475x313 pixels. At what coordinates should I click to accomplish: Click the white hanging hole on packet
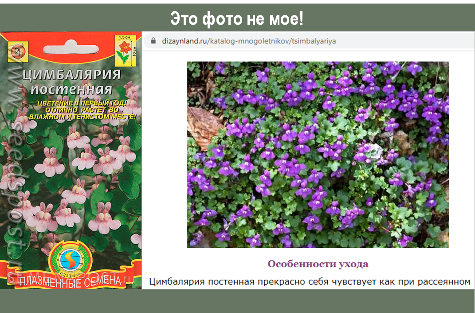tap(71, 48)
